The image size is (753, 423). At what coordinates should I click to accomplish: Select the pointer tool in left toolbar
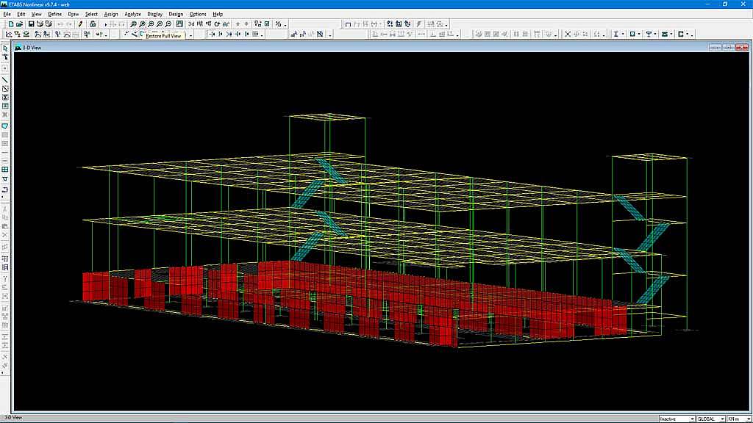5,48
